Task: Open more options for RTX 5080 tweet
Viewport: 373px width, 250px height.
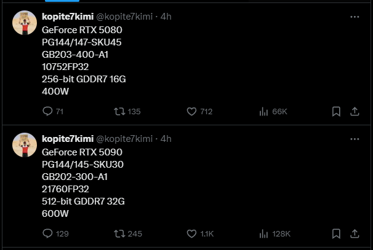Action: (x=355, y=17)
